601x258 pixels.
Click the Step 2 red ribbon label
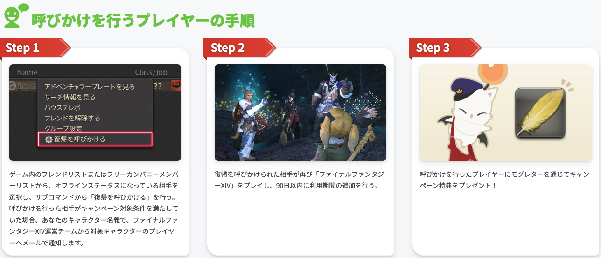[x=239, y=48]
